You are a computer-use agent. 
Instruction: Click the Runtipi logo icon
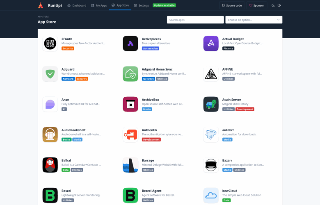click(x=41, y=5)
